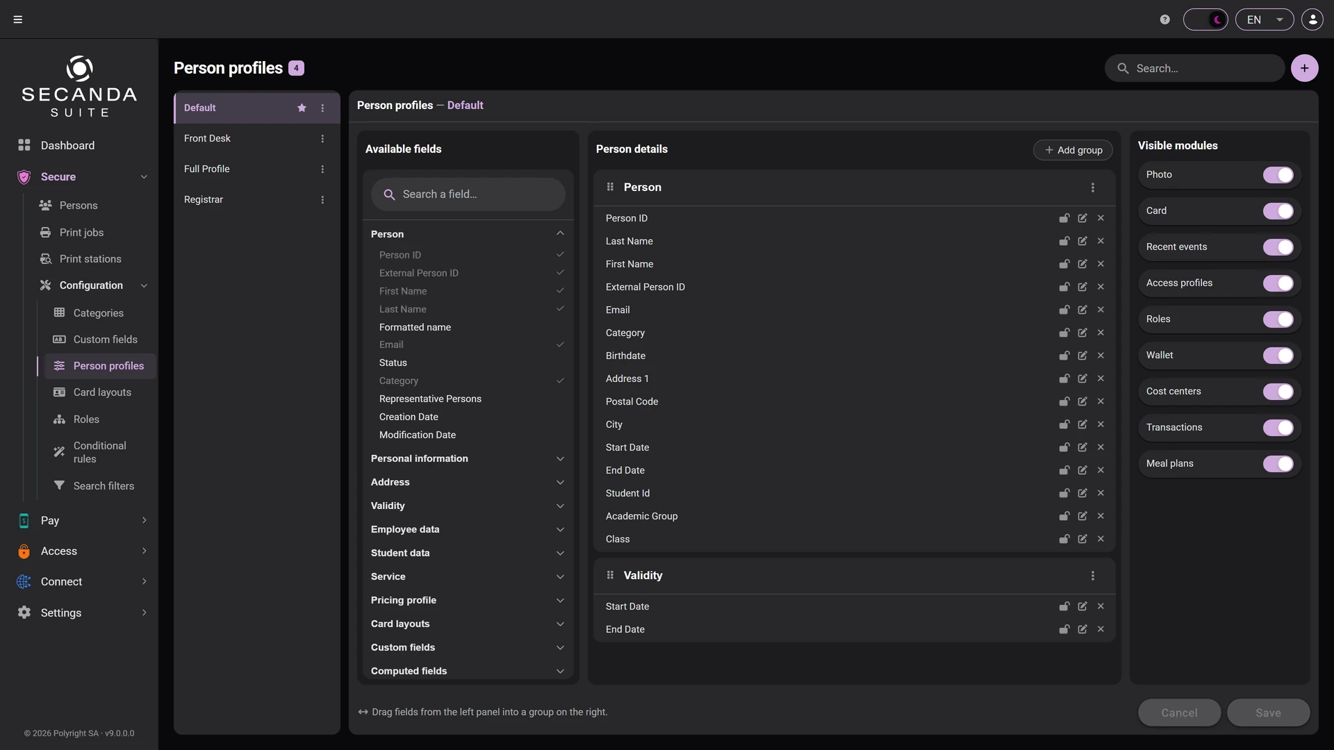Remove the Postal Code field
Image resolution: width=1334 pixels, height=750 pixels.
click(x=1101, y=401)
